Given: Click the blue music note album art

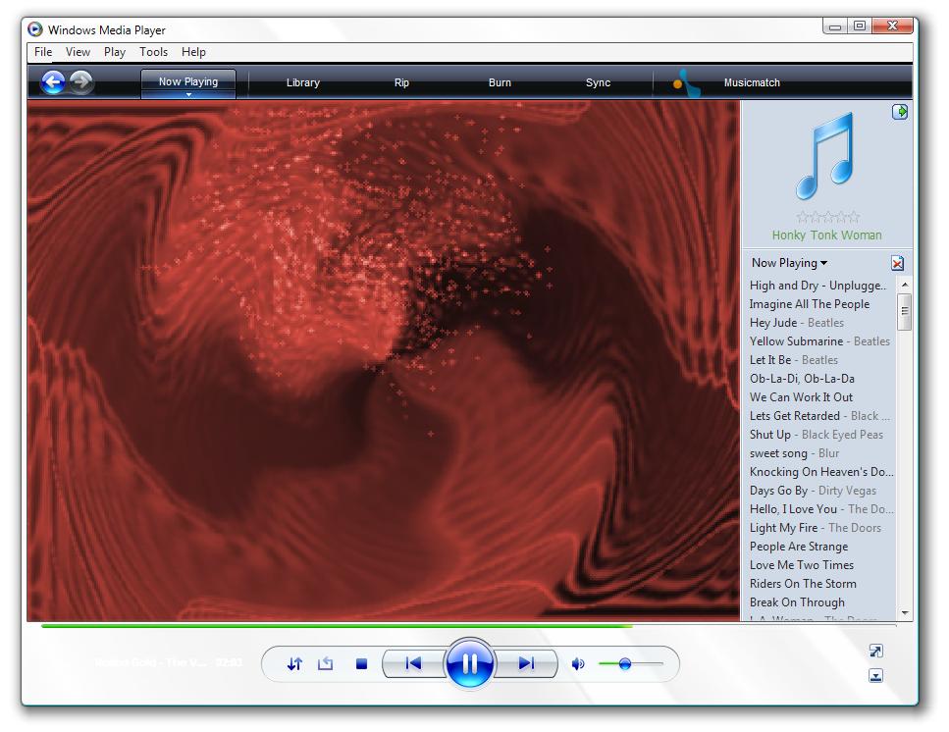Looking at the screenshot, I should click(825, 156).
